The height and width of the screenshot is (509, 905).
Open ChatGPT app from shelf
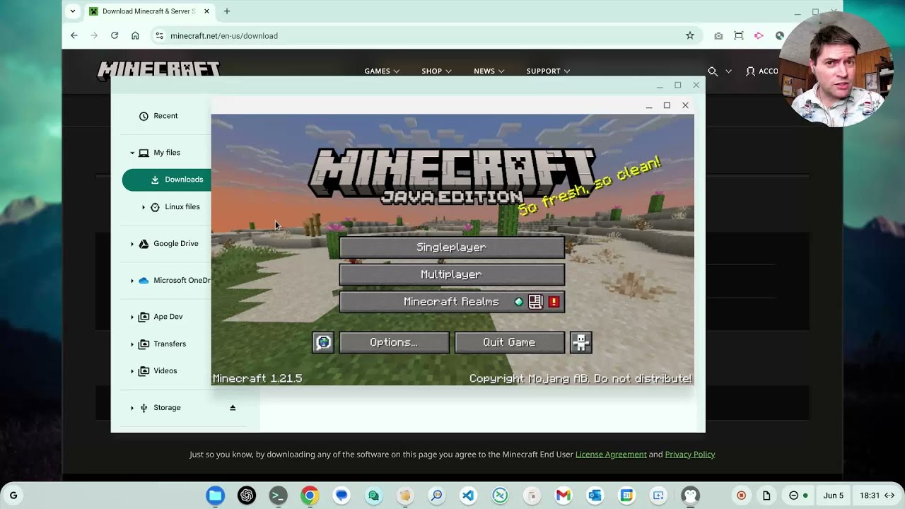[247, 496]
